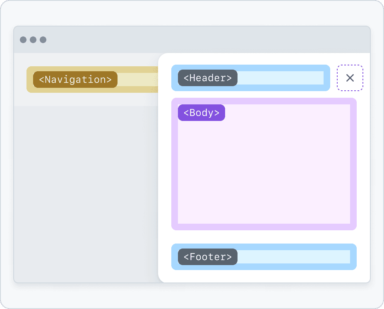Click the light yellow bar beside <Navigation>

[x=137, y=80]
